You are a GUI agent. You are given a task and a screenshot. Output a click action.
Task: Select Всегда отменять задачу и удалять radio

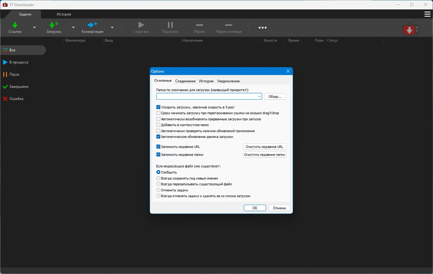pyautogui.click(x=158, y=196)
